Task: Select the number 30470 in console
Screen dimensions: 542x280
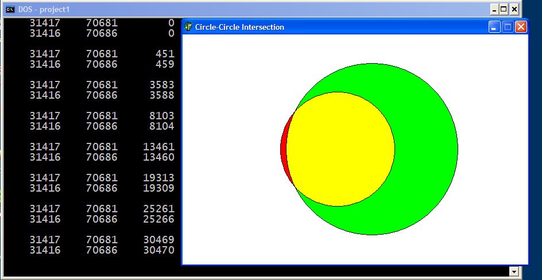Action: click(158, 250)
